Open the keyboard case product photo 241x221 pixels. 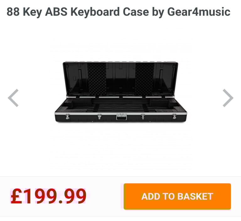pos(121,92)
